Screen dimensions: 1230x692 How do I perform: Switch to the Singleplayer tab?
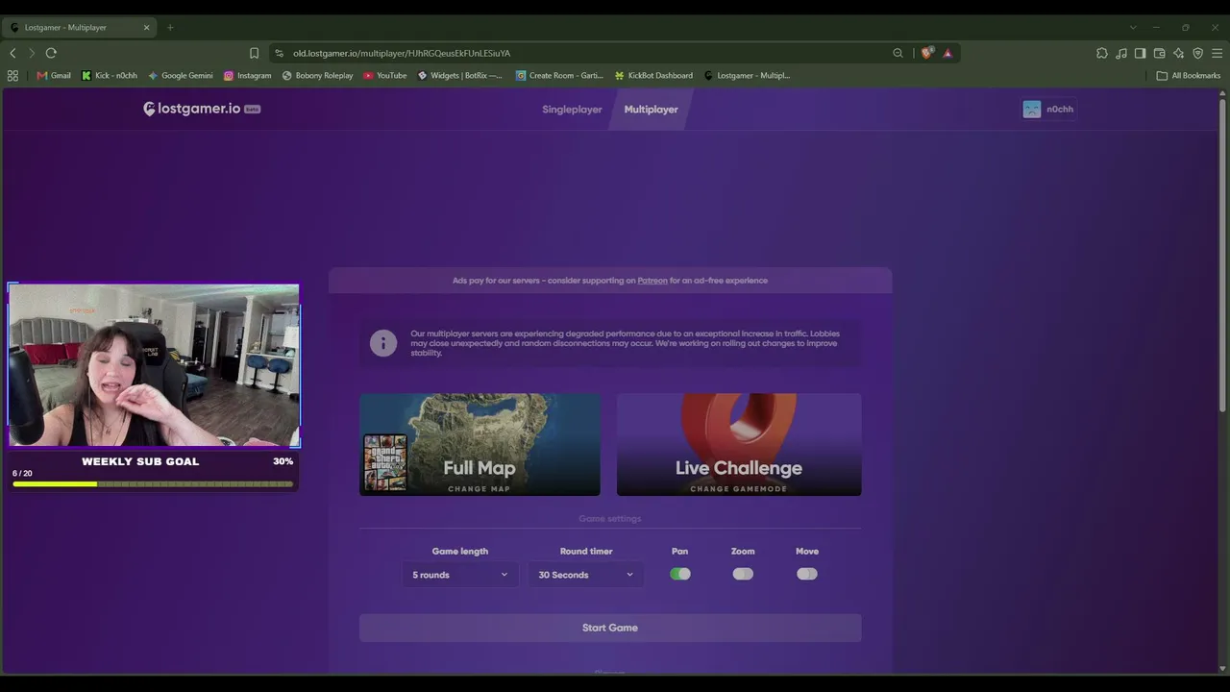[572, 110]
